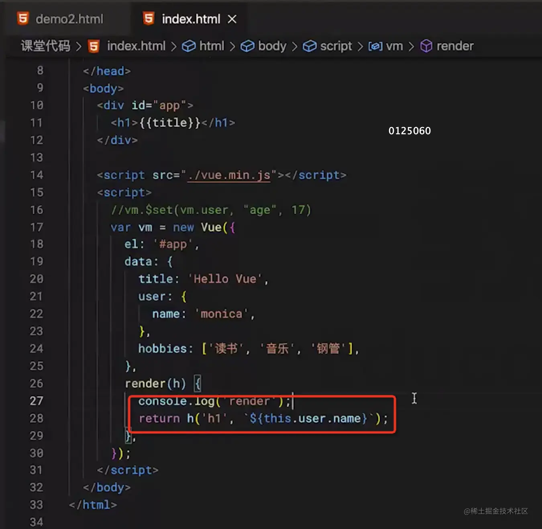Click the }); closing line 30

[121, 453]
